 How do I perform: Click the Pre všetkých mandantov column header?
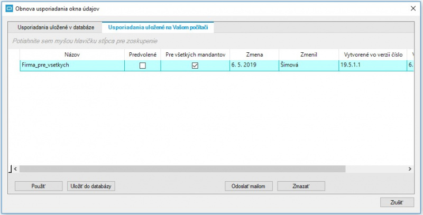[x=195, y=55]
